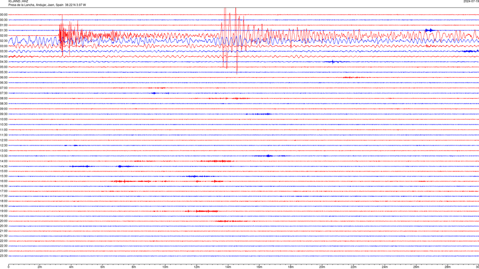Viewport: 479px width, 269px height.
Task: Click the '01:30' time row label
Action: (x=3, y=30)
